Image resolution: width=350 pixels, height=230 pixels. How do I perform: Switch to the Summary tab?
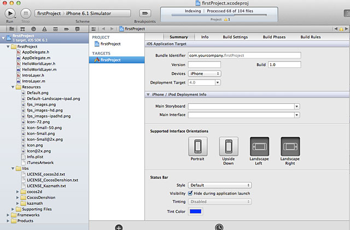[x=179, y=37]
